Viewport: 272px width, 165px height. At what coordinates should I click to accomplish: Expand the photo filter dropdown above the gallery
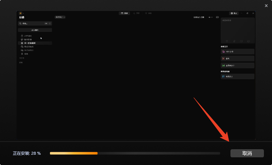click(60, 17)
